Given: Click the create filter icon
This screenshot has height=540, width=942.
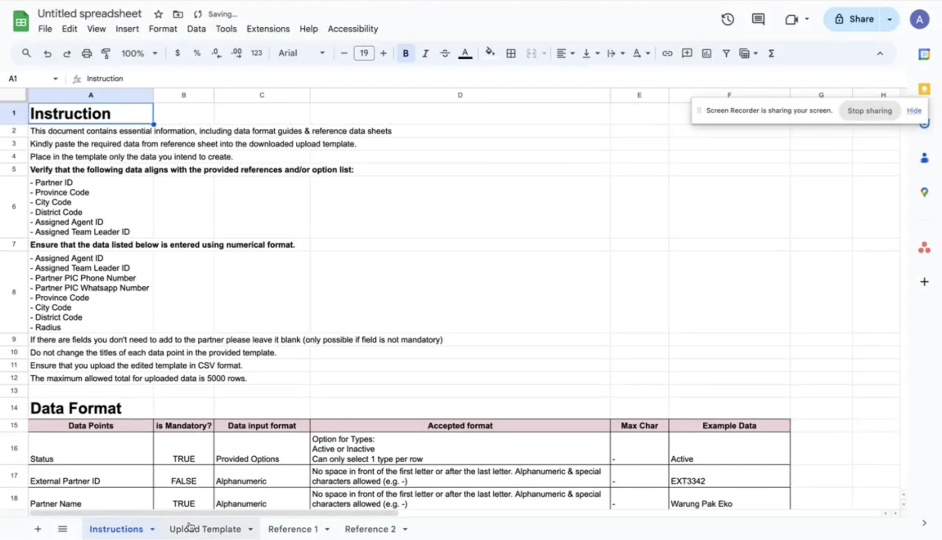Looking at the screenshot, I should (726, 53).
